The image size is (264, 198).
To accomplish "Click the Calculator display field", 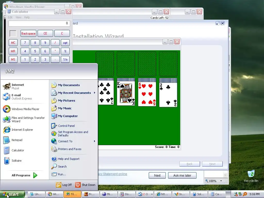I will 39,23.
